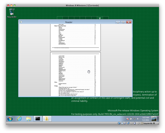Open VirtualBox shared folders indicator
The width and height of the screenshot is (165, 133).
131,123
